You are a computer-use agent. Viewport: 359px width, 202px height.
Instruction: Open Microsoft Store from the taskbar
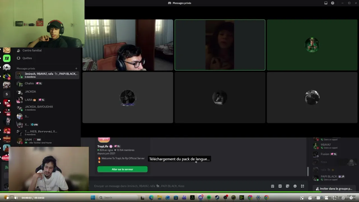(x=176, y=198)
